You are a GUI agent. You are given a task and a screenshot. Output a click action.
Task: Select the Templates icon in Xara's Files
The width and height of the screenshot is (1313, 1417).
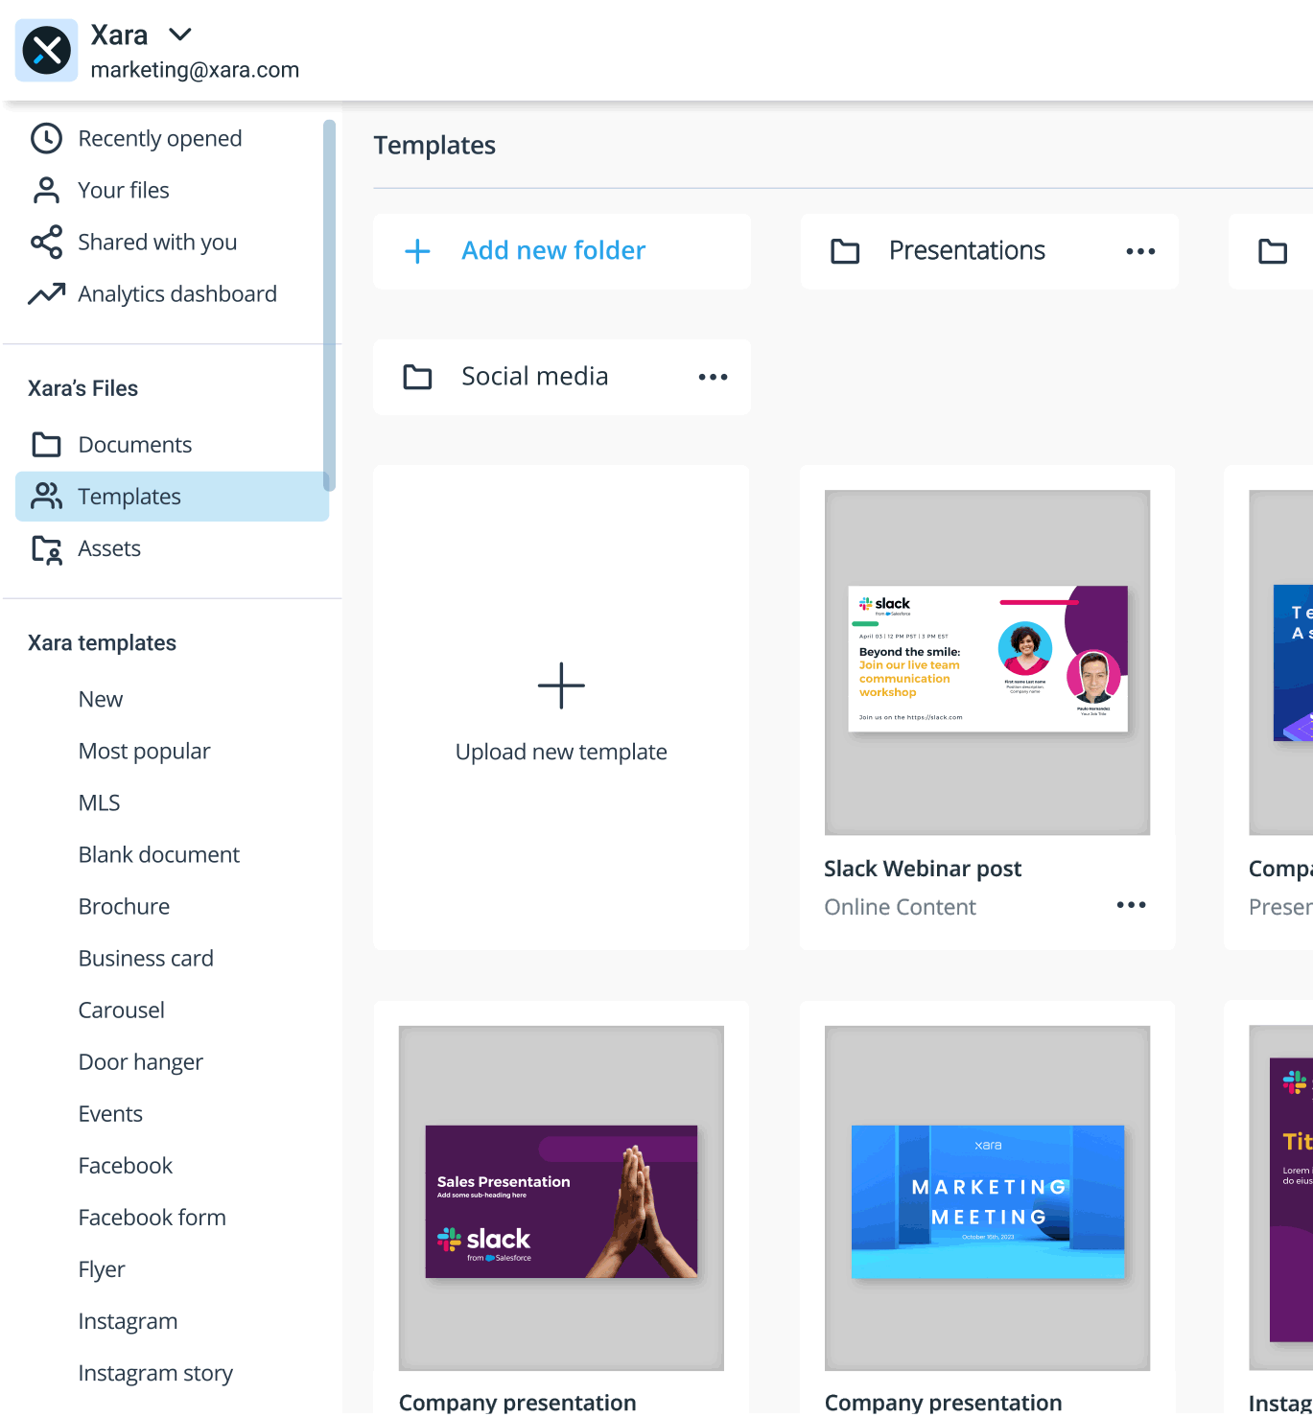pyautogui.click(x=46, y=496)
